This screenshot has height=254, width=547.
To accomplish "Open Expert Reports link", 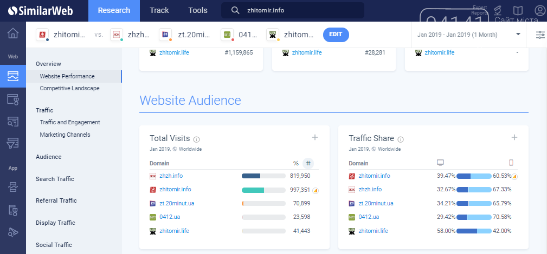I will [x=480, y=10].
